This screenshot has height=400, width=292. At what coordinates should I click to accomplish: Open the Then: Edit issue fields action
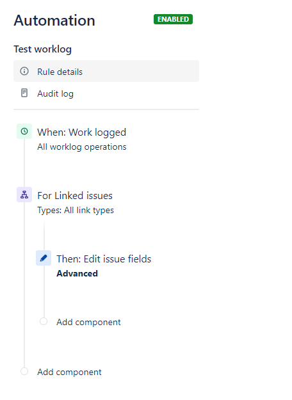click(x=104, y=259)
